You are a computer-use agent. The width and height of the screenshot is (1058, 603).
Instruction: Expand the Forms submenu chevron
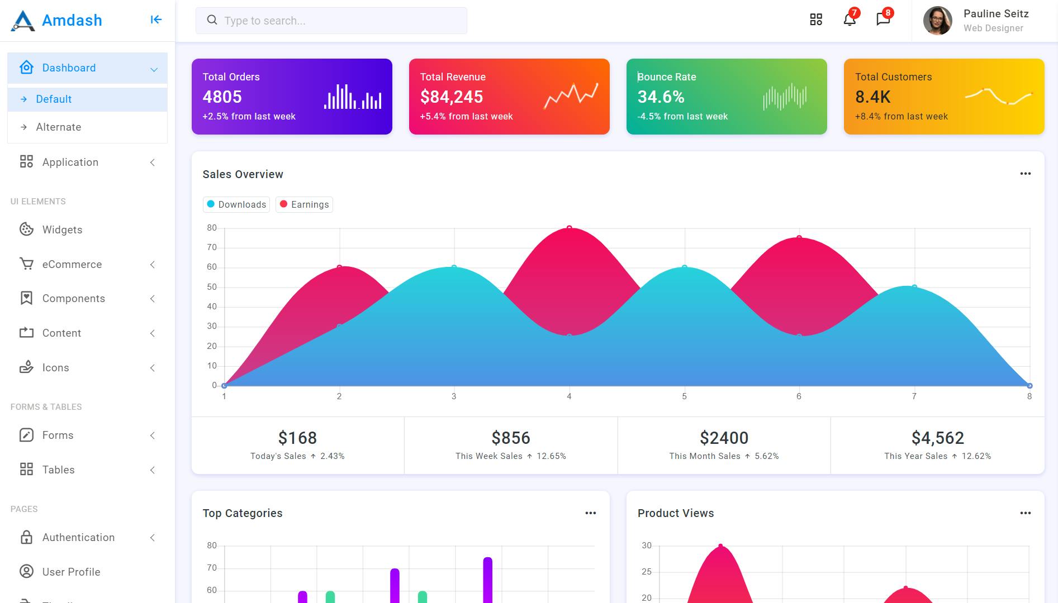153,435
